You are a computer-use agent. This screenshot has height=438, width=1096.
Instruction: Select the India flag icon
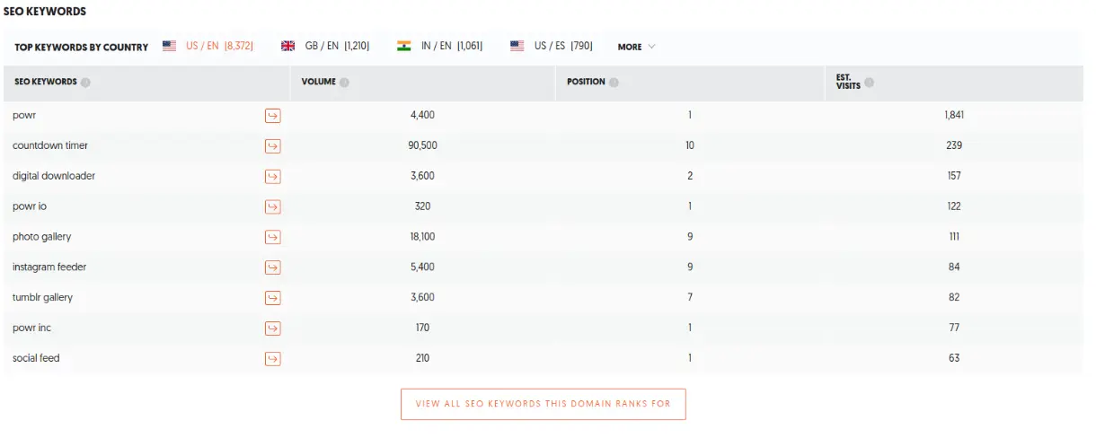click(404, 46)
